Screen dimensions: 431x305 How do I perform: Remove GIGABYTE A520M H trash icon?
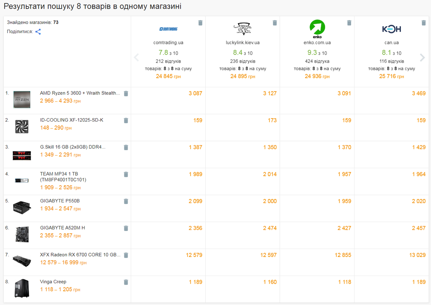coord(126,228)
